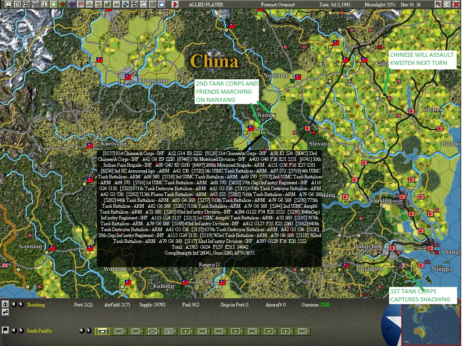Viewport: 467px width, 346px height.
Task: Click the white star on green icon
Action: point(54,5)
